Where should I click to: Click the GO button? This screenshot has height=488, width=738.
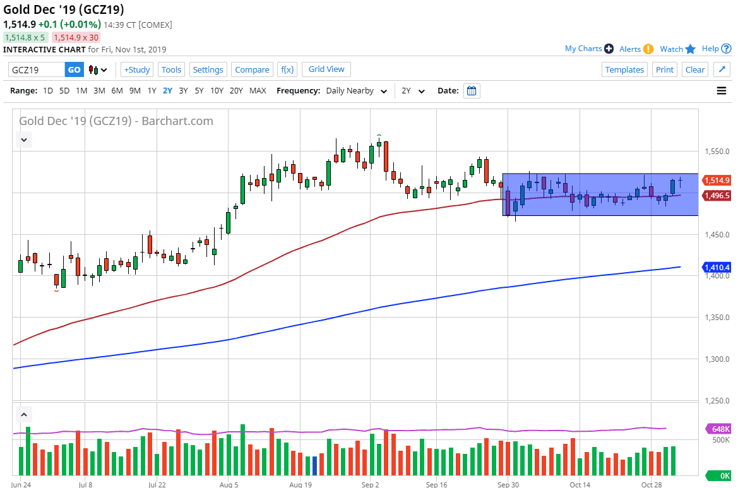(x=74, y=69)
